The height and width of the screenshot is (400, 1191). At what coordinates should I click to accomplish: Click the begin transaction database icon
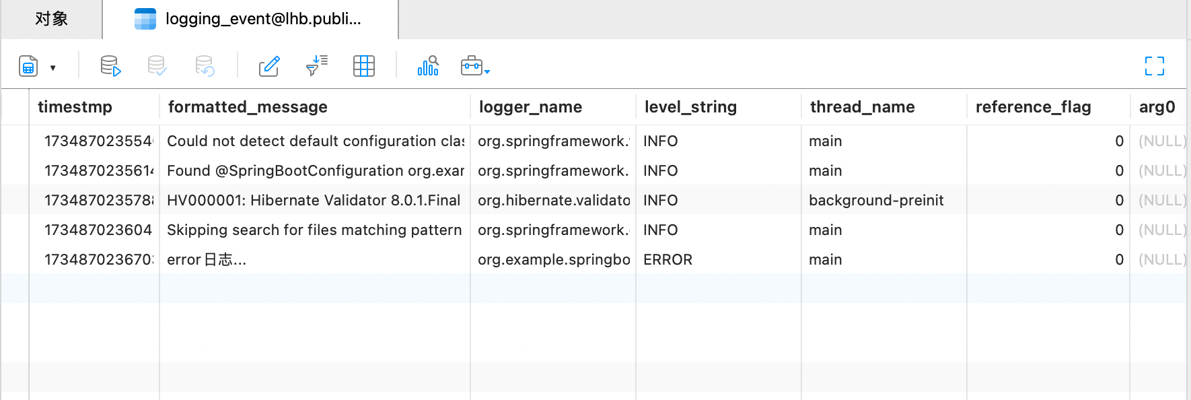[x=110, y=66]
